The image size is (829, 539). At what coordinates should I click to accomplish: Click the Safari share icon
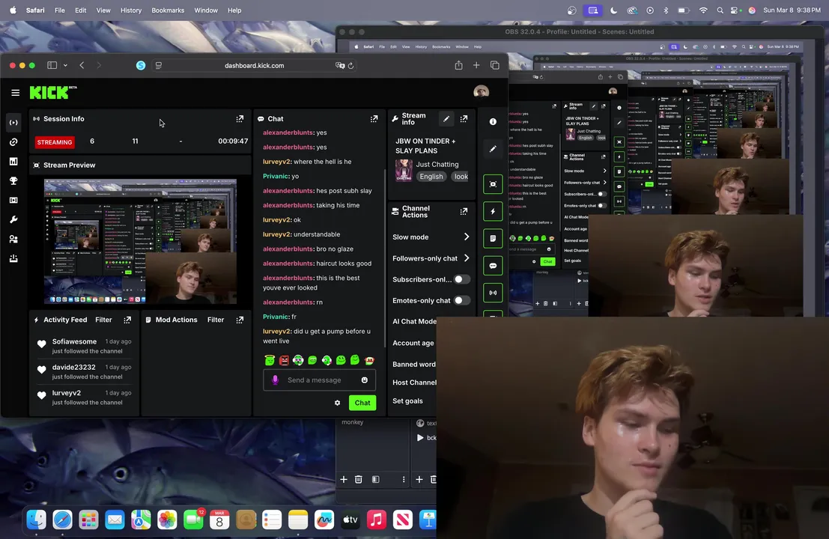(x=458, y=66)
